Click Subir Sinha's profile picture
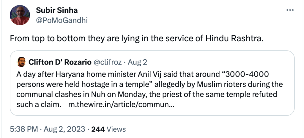This screenshot has height=138, width=304. [20, 15]
